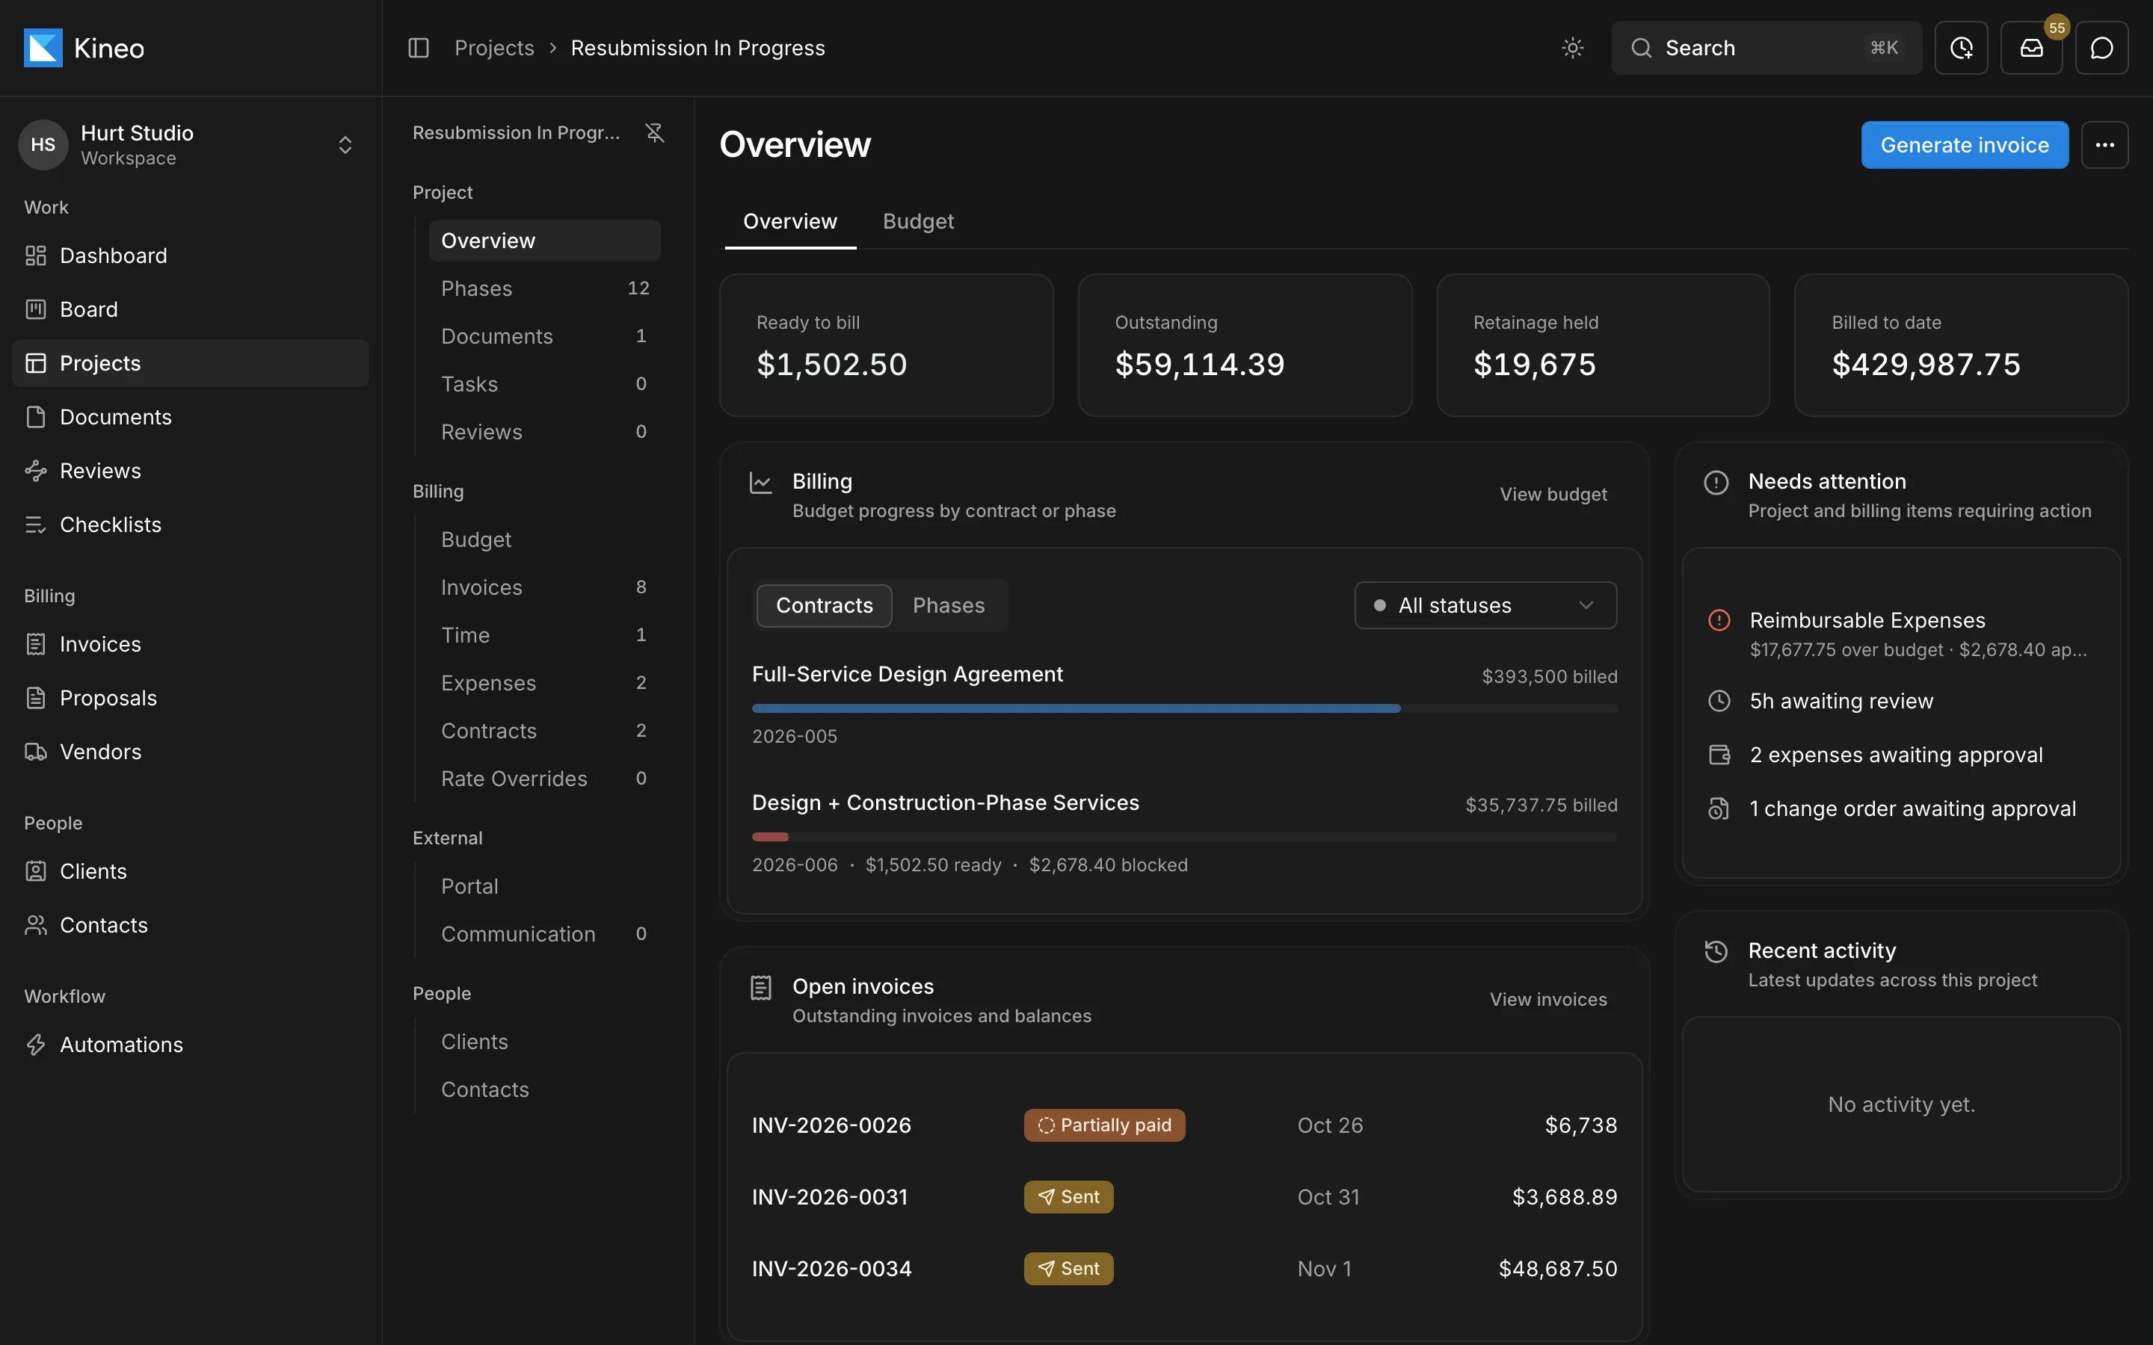The width and height of the screenshot is (2153, 1345).
Task: Open project Documents with count 1
Action: (544, 336)
